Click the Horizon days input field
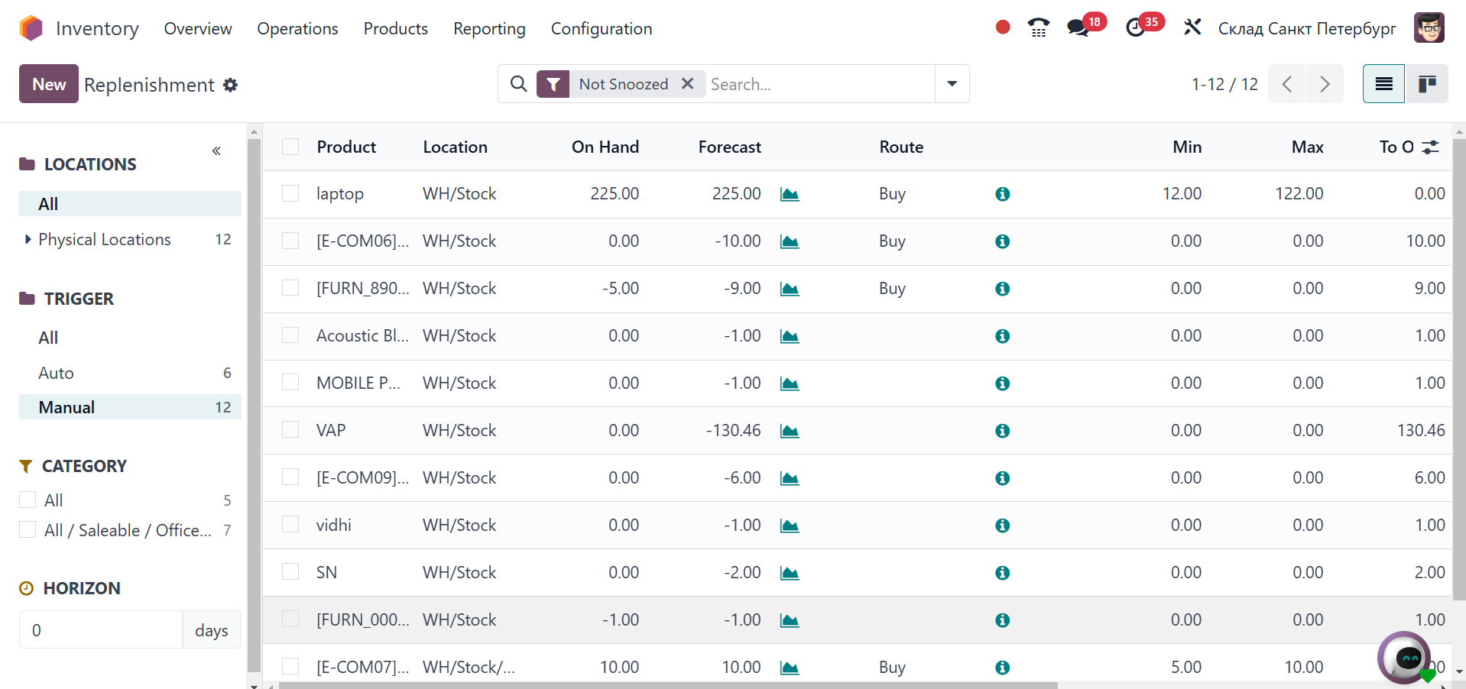 coord(101,630)
